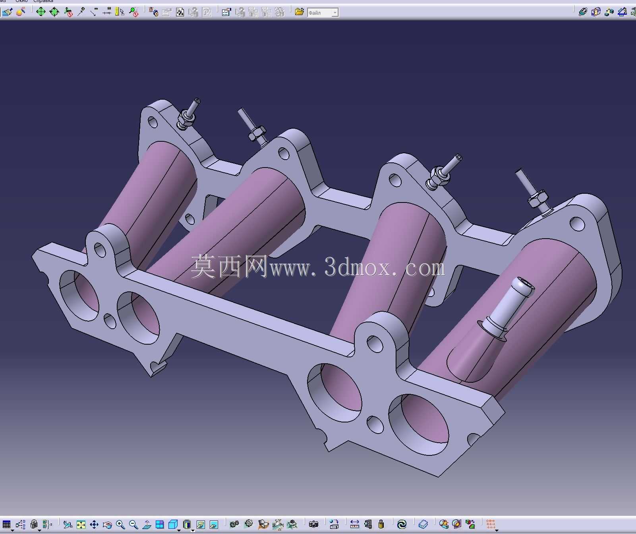Click the black grid icon at bottom left
The height and width of the screenshot is (534, 636).
pyautogui.click(x=6, y=524)
